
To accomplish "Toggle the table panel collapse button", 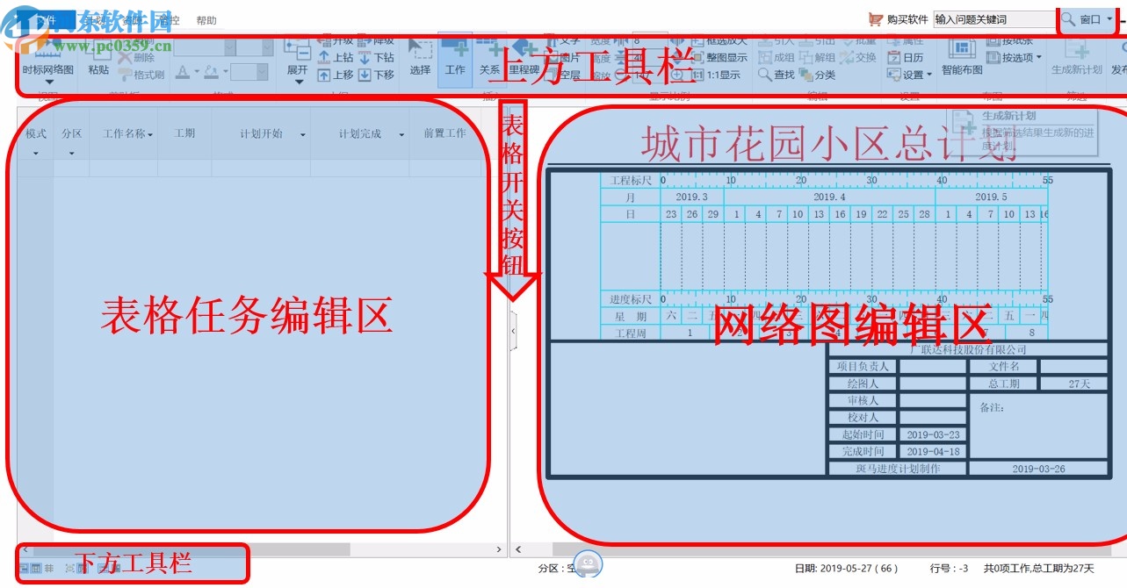I will (513, 330).
